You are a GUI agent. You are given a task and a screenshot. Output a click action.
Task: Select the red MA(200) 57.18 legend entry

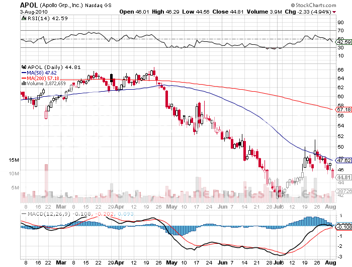43,78
